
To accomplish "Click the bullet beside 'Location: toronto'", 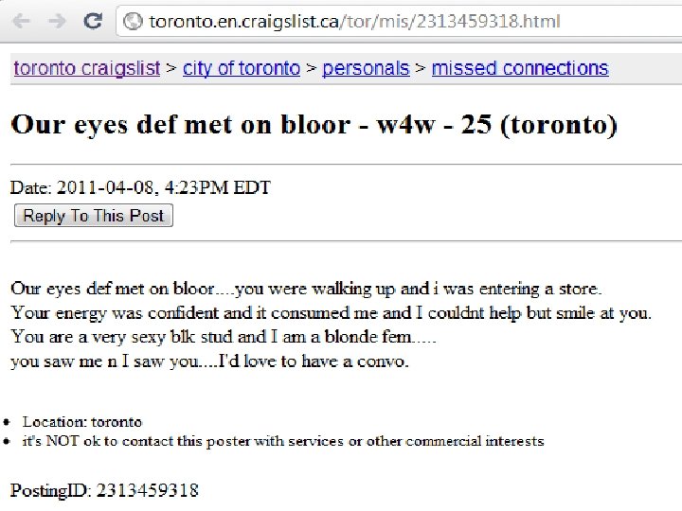I will pyautogui.click(x=7, y=422).
